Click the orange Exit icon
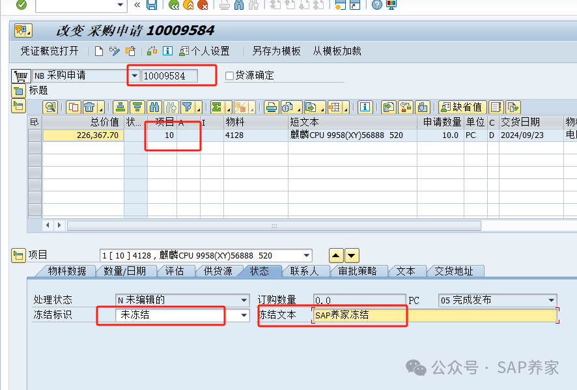577x390 pixels. point(188,5)
